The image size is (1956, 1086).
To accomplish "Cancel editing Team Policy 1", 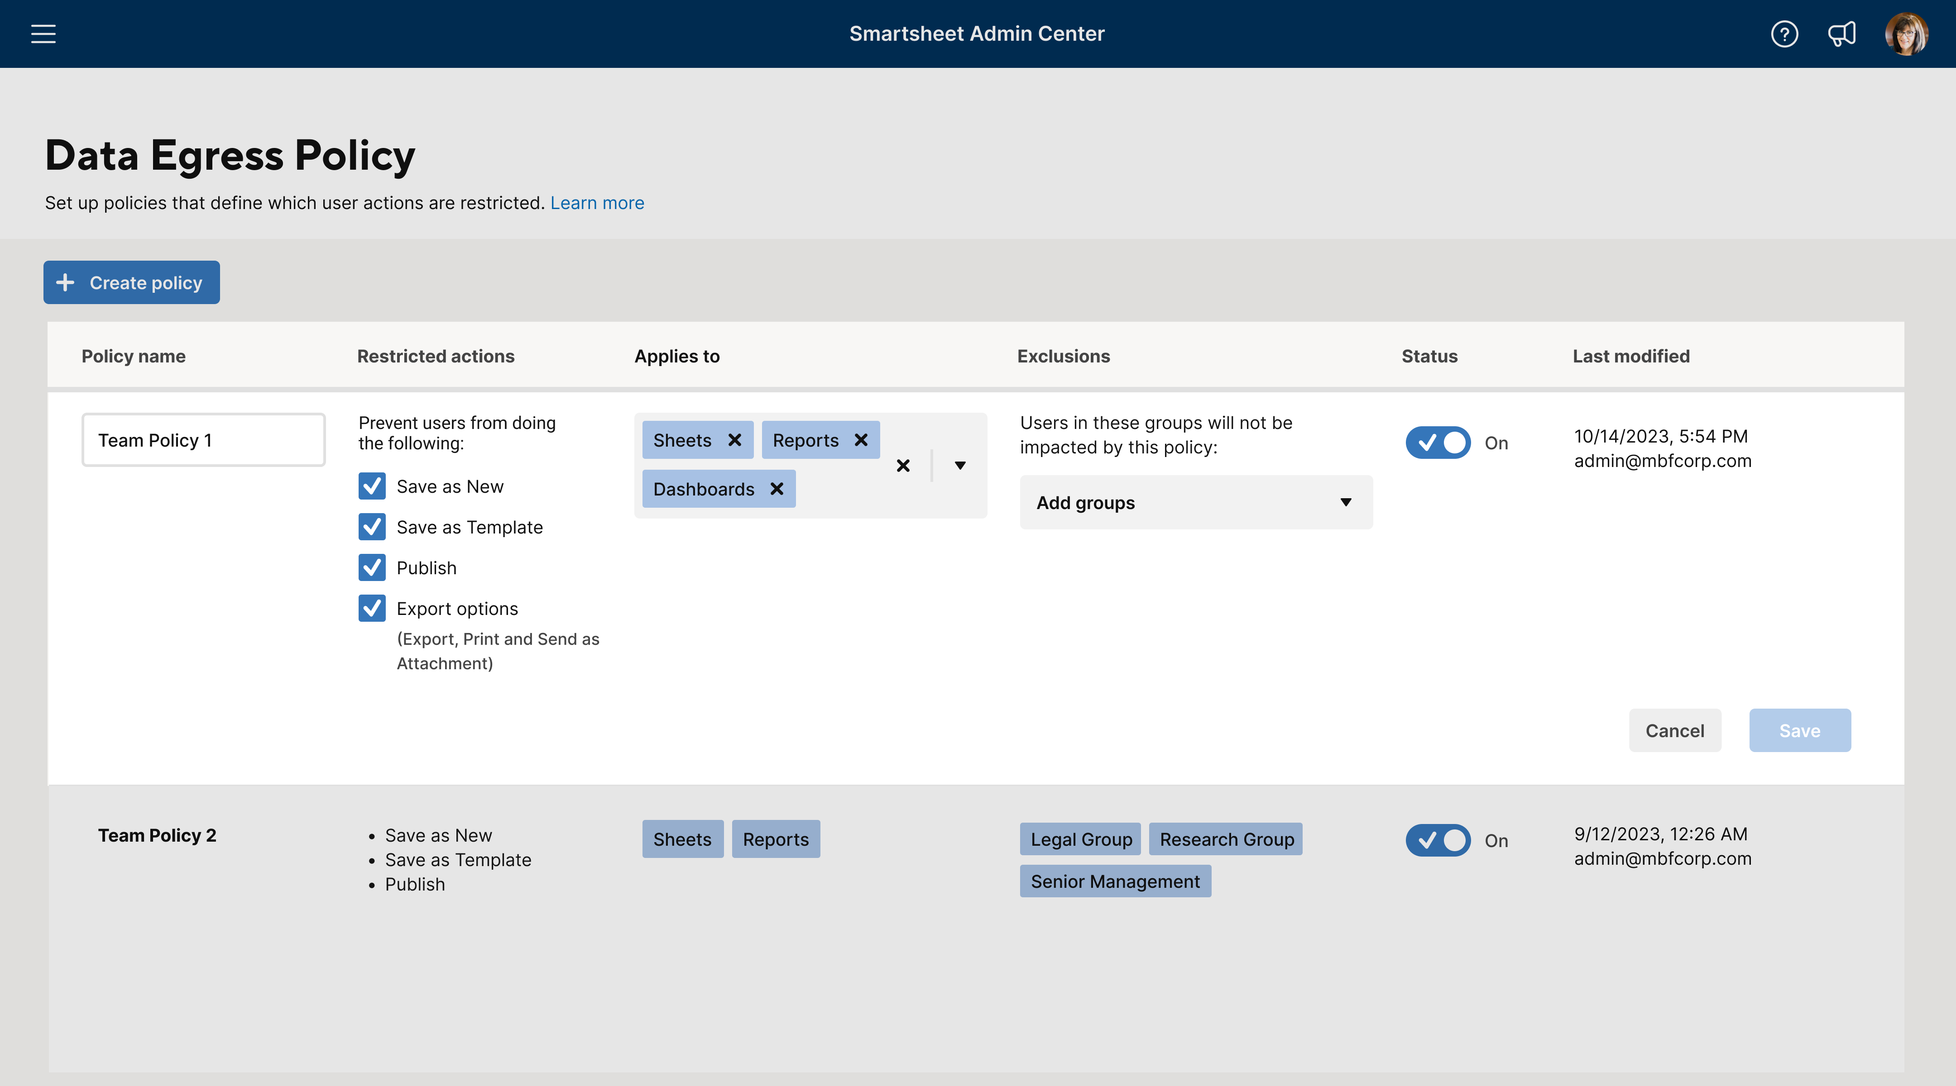I will pyautogui.click(x=1675, y=730).
